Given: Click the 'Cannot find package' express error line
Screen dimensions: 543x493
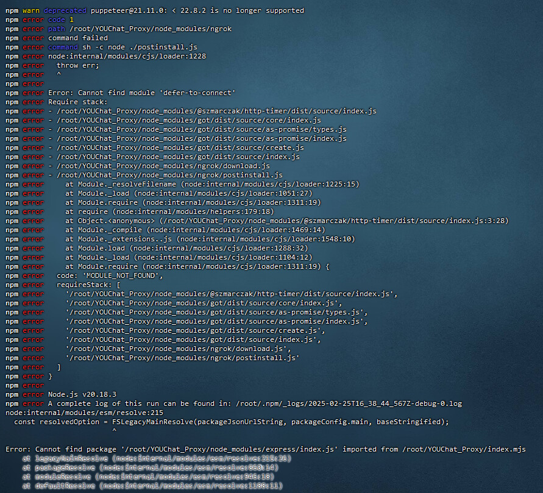Looking at the screenshot, I should [x=265, y=449].
